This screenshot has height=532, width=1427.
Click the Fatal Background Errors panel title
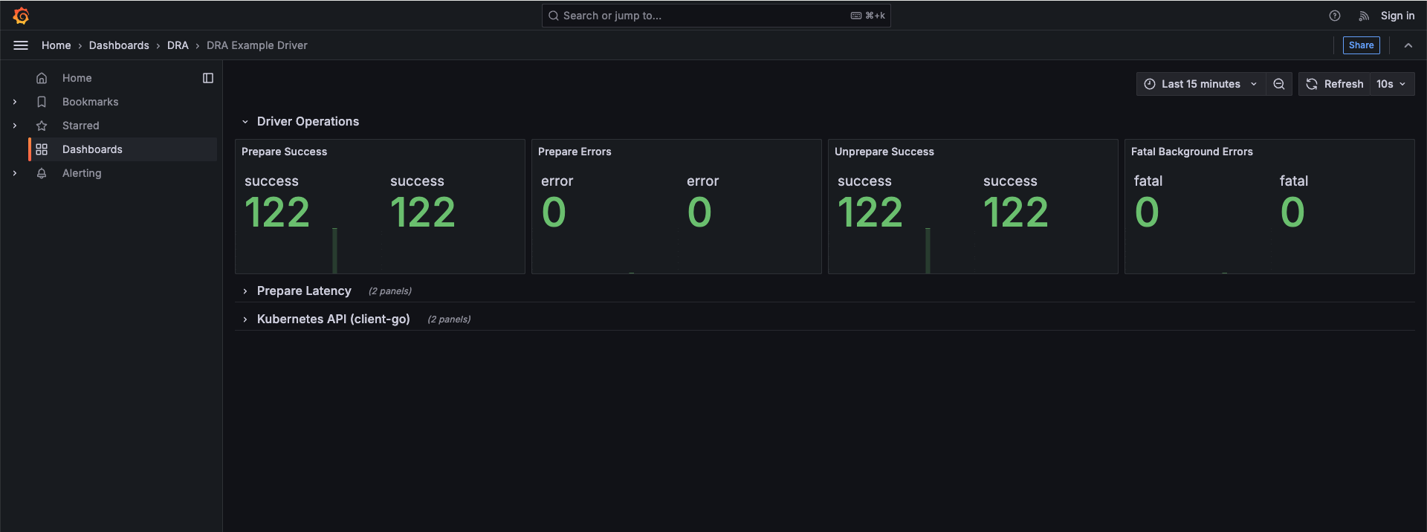1192,152
